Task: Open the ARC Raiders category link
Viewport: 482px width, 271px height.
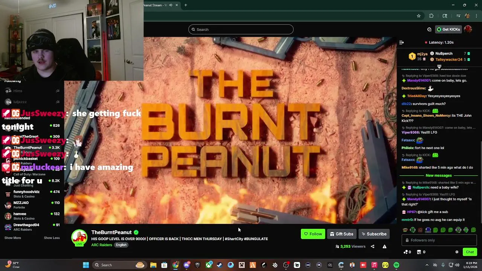Action: (x=102, y=245)
